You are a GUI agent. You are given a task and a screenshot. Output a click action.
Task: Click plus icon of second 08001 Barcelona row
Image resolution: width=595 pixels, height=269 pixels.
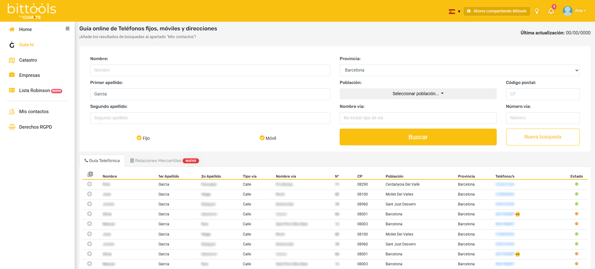point(90,254)
